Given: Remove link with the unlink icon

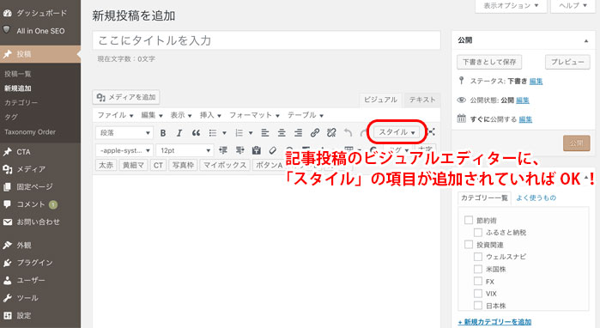Looking at the screenshot, I should click(x=331, y=133).
